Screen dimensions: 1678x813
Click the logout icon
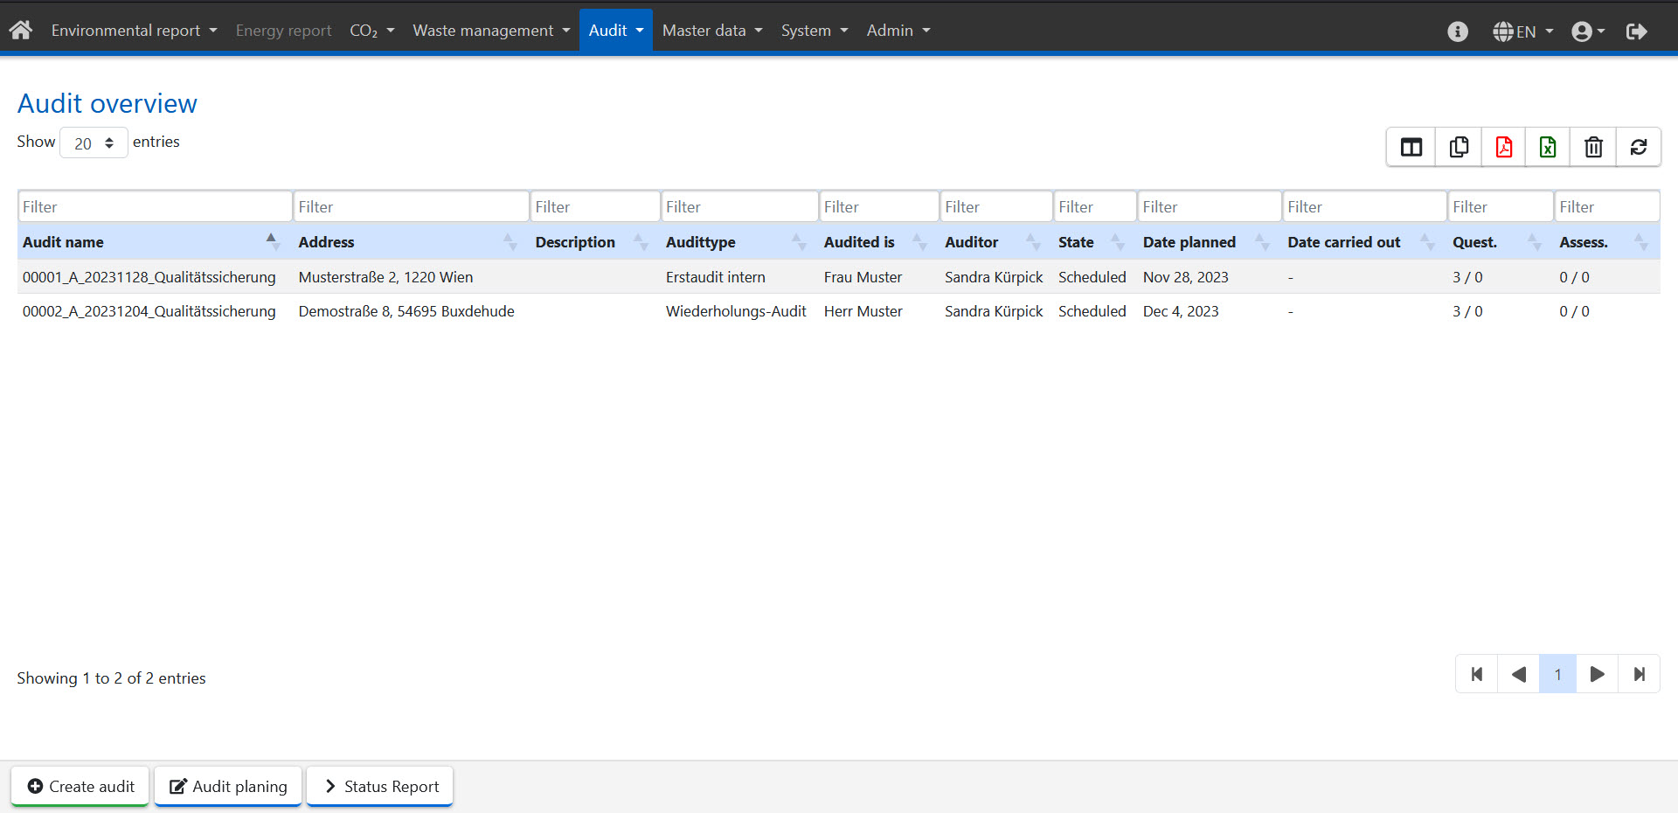point(1636,31)
